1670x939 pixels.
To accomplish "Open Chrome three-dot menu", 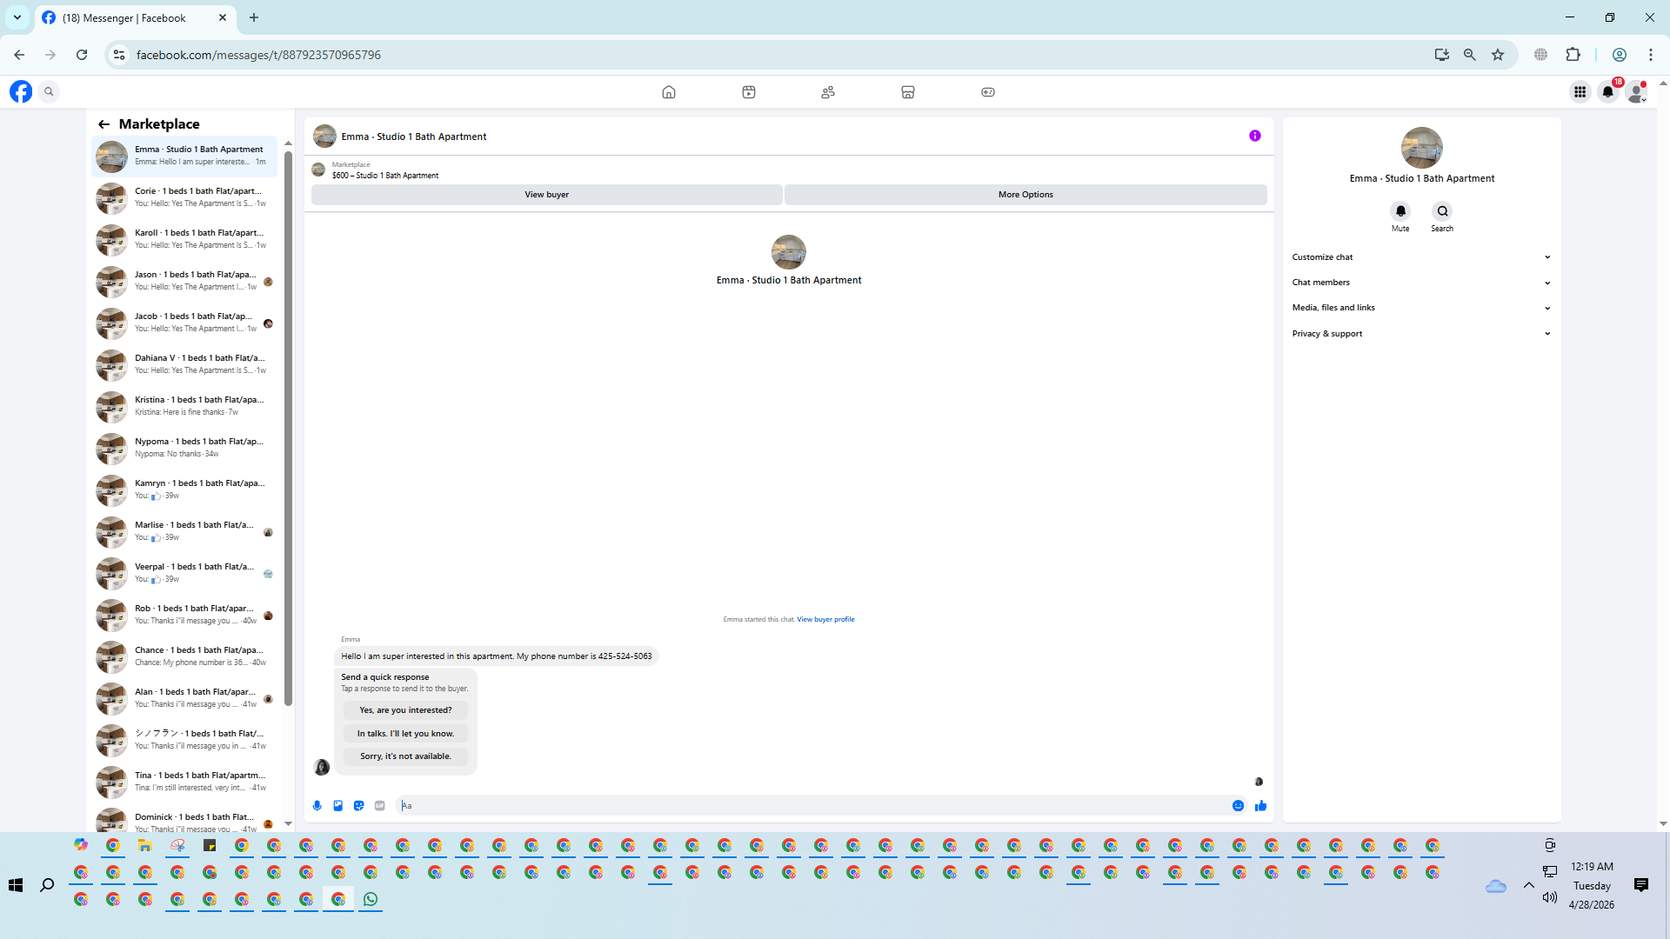I will (x=1651, y=55).
